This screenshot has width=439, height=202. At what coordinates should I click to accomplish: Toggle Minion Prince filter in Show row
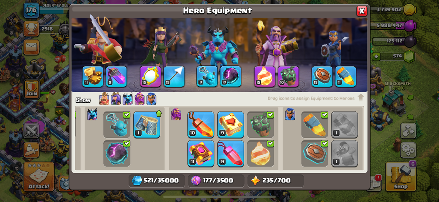coord(128,99)
